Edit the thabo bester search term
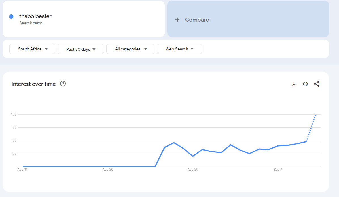Image resolution: width=339 pixels, height=197 pixels. pos(35,16)
